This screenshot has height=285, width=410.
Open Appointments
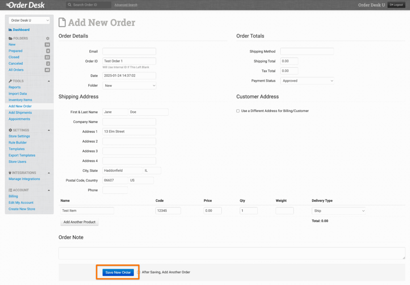19,119
